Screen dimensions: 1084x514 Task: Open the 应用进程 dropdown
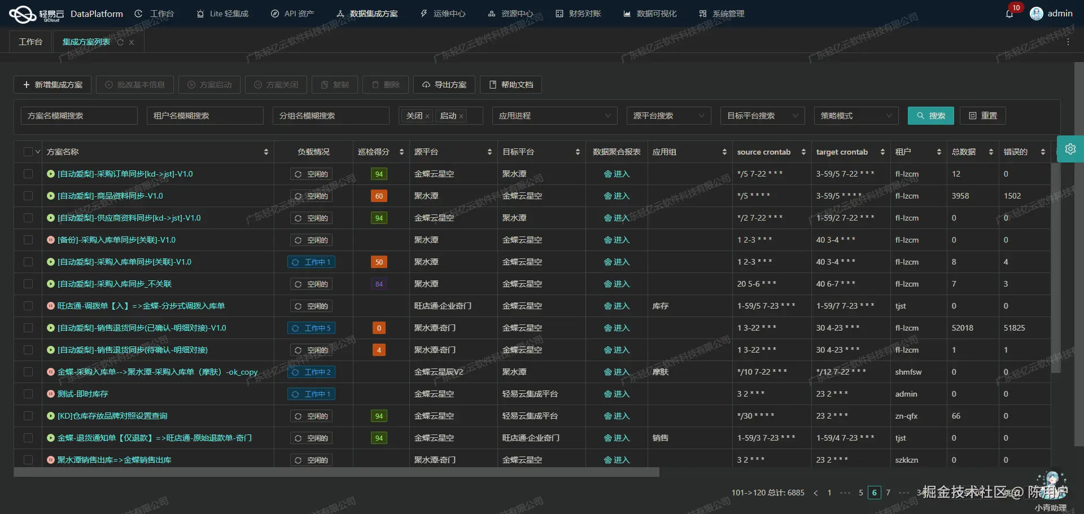555,116
